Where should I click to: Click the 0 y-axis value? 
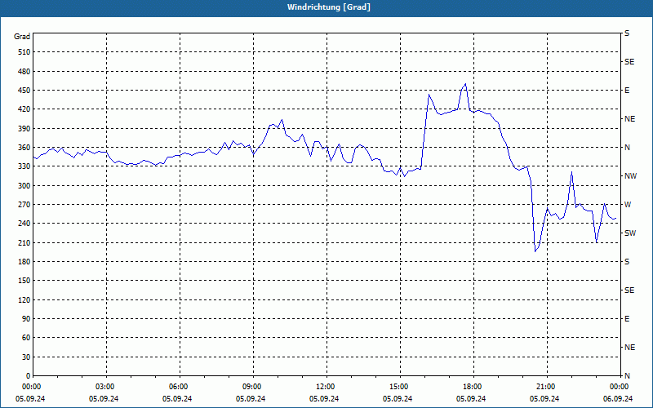29,376
